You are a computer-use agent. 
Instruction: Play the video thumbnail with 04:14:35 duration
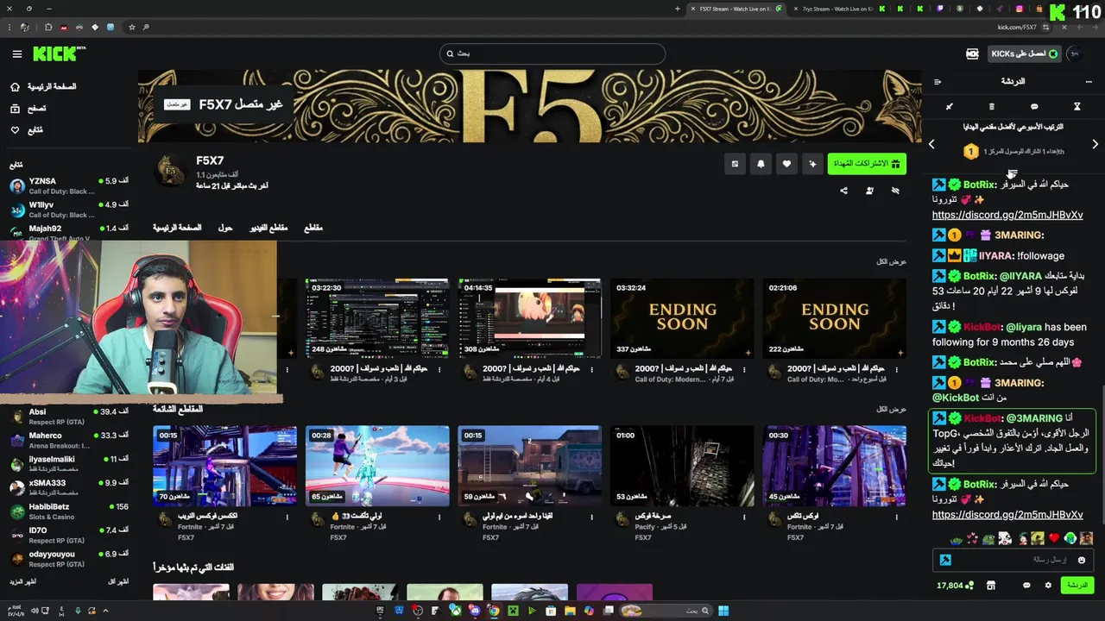pyautogui.click(x=530, y=318)
